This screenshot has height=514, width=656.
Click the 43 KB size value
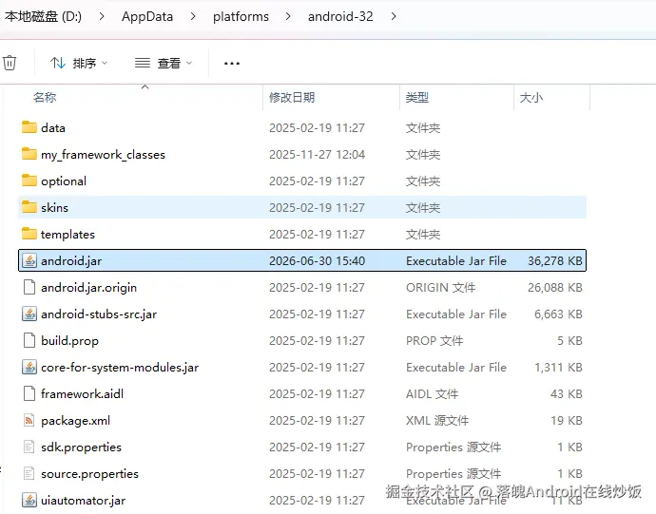click(x=566, y=394)
